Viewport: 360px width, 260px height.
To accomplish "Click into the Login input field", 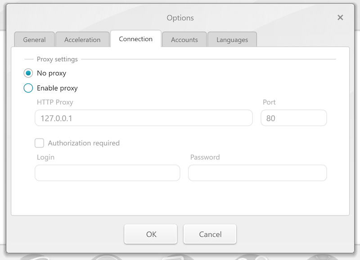I will coord(107,173).
